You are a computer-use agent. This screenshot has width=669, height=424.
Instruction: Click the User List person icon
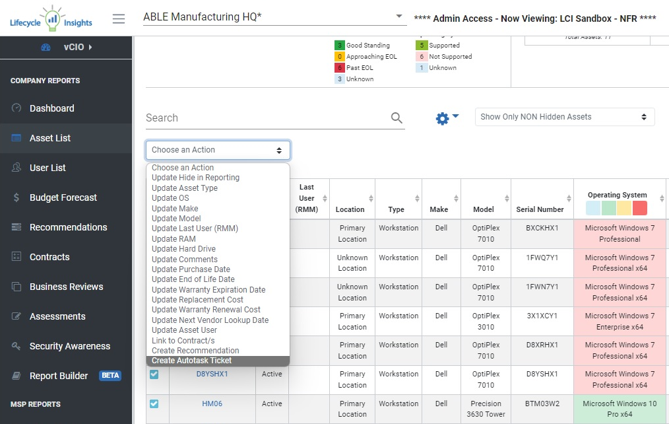coord(16,167)
